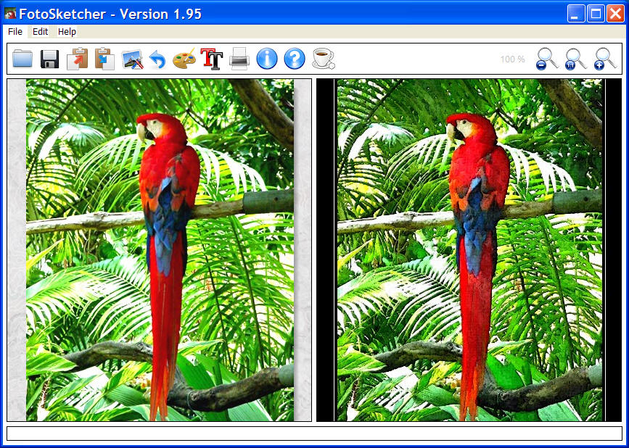Zoom in with the plus magnifier

(605, 59)
